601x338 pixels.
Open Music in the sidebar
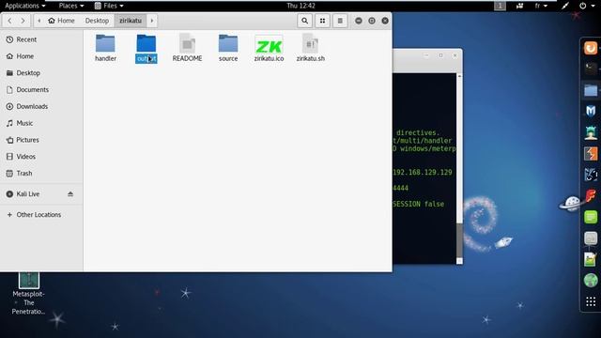coord(41,123)
